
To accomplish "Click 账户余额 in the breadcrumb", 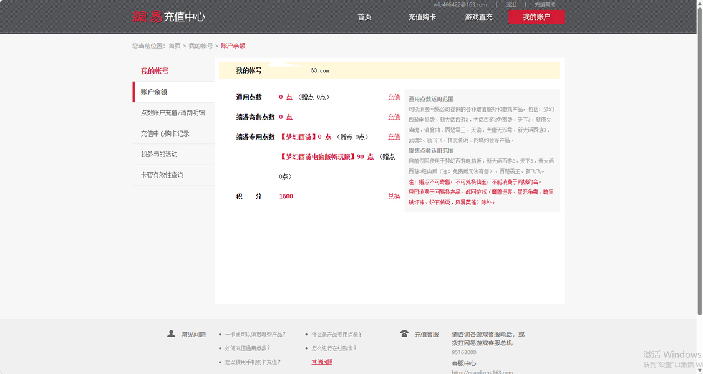I will [x=233, y=46].
